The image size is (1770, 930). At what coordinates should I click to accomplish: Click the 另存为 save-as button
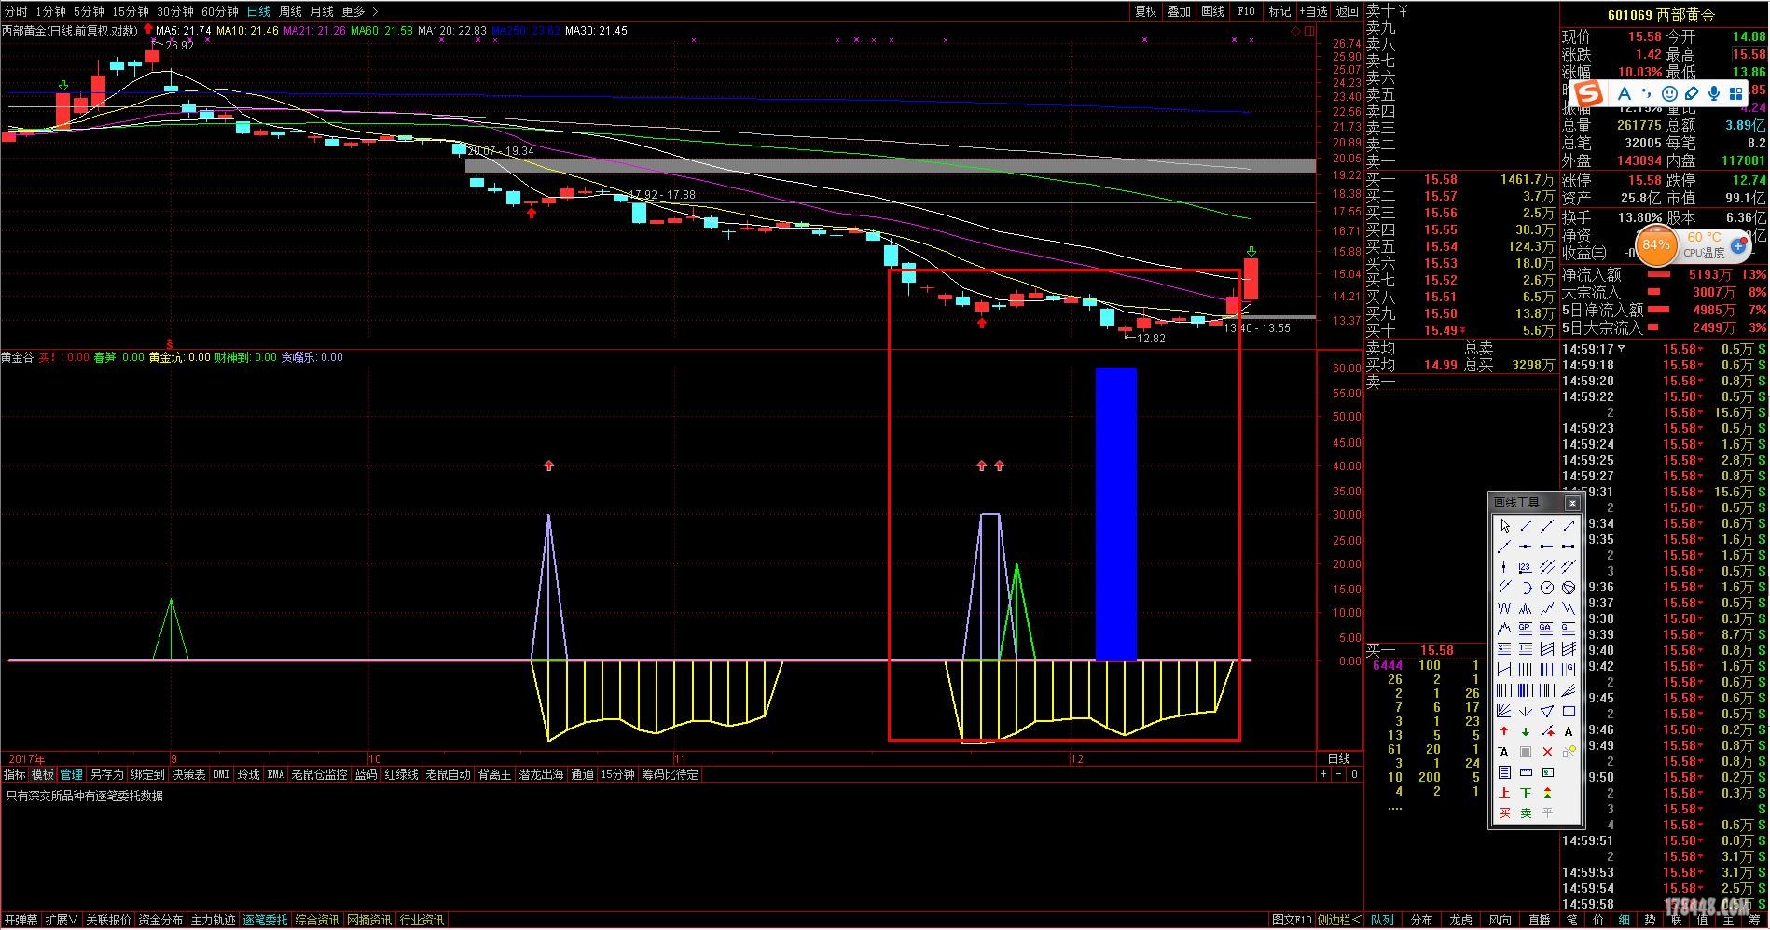tap(106, 774)
